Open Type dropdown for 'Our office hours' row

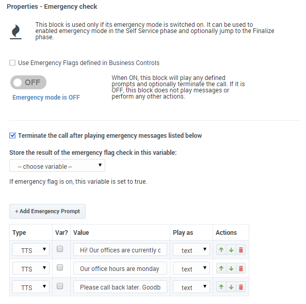pos(31,268)
